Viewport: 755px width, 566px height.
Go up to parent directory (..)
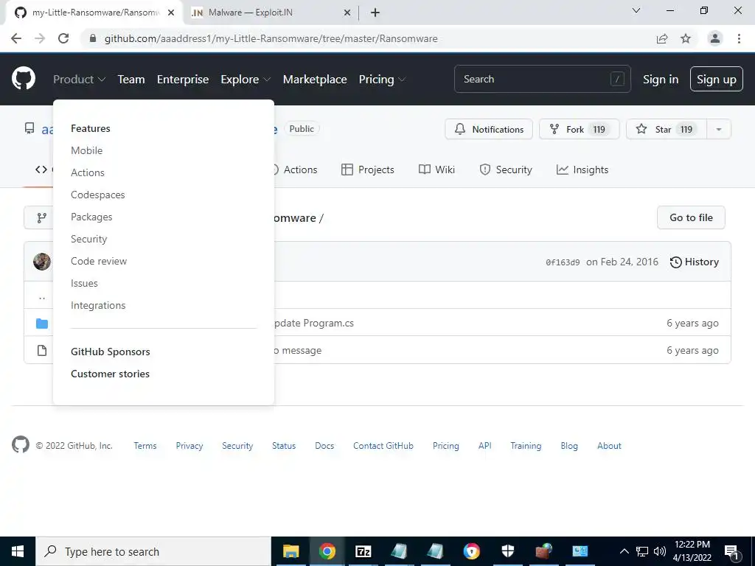tap(42, 296)
